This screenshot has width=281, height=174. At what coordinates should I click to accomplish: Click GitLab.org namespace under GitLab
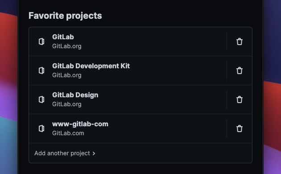click(x=66, y=46)
